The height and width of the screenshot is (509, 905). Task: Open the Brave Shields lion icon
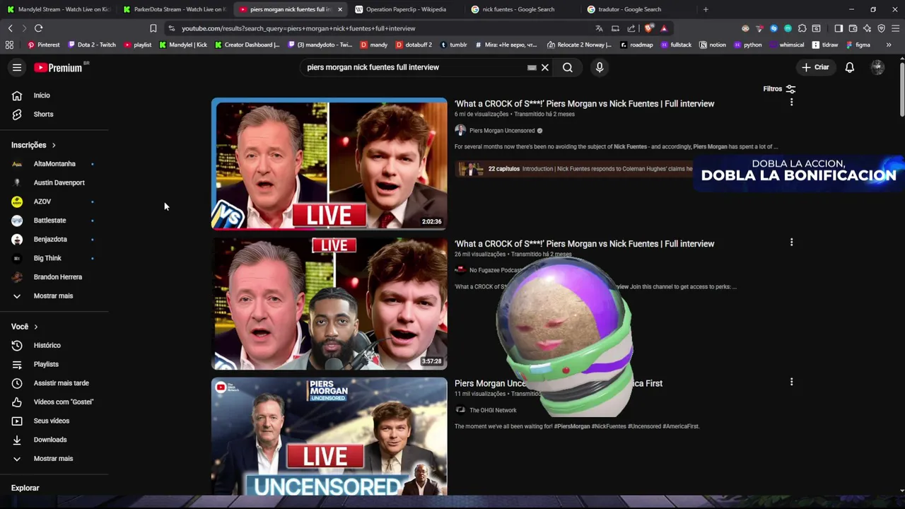pos(648,28)
